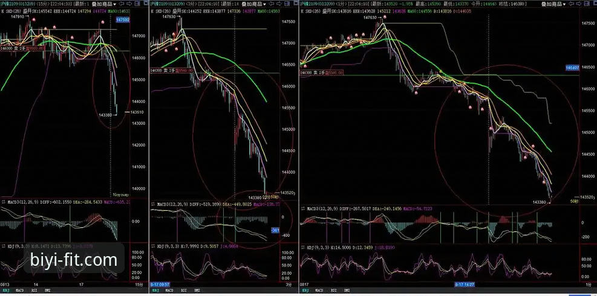Click the 143380 low label in 1-minute chart
This screenshot has width=597, height=296.
click(x=540, y=202)
